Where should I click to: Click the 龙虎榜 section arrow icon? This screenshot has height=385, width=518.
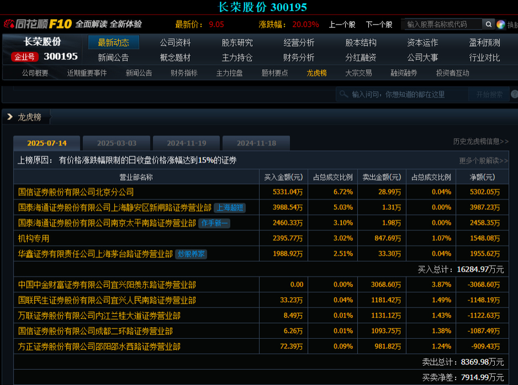point(10,117)
